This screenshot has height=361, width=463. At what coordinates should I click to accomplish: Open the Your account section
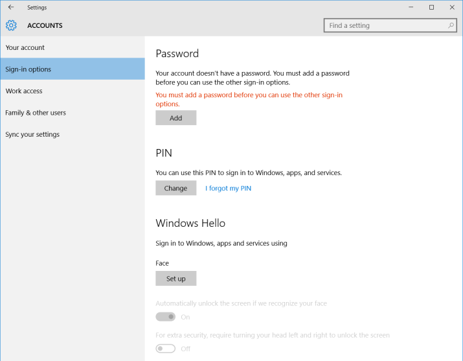(25, 47)
